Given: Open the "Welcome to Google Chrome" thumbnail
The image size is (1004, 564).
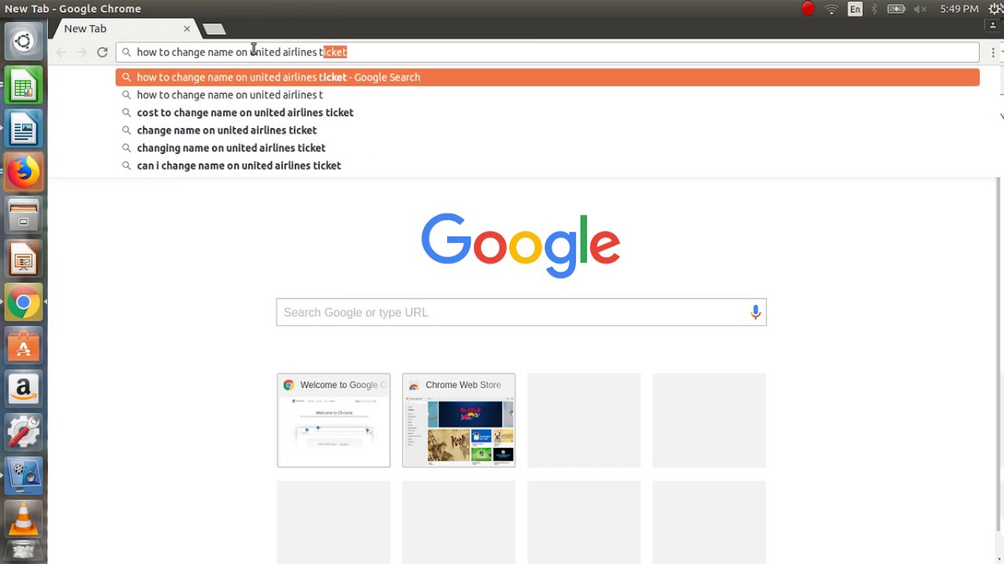Looking at the screenshot, I should [333, 421].
